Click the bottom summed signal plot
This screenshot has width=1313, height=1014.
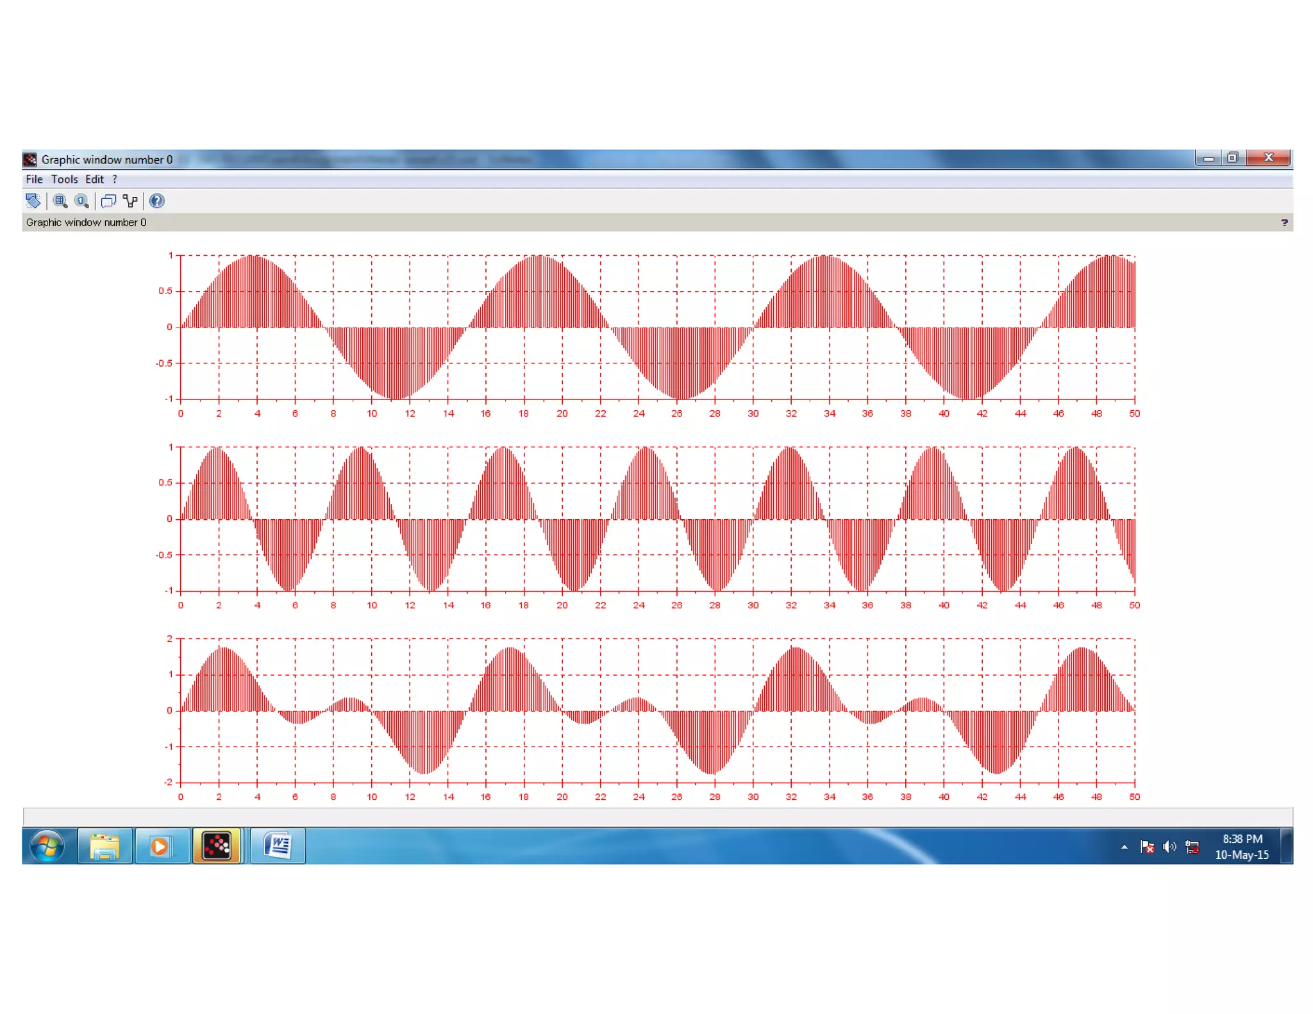(x=658, y=711)
